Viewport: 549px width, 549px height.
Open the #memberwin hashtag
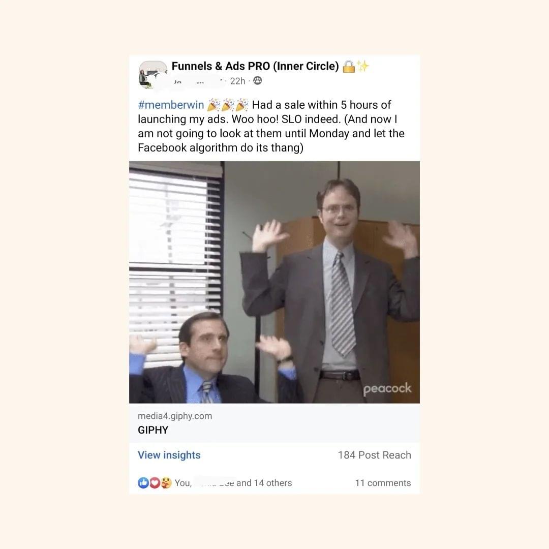pyautogui.click(x=171, y=105)
